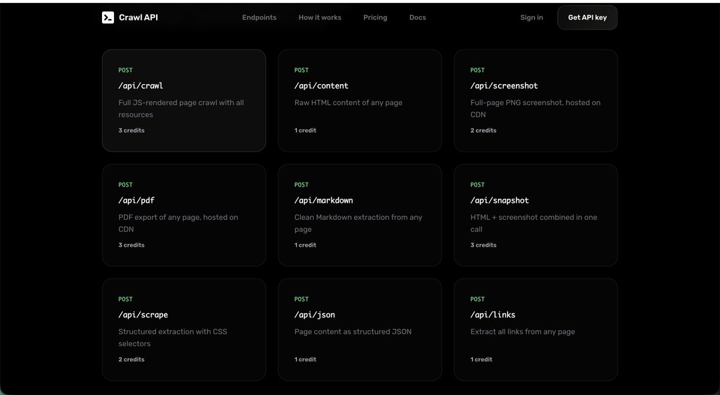This screenshot has width=720, height=395.
Task: Click the Crawl API terminal logo icon
Action: (x=108, y=17)
